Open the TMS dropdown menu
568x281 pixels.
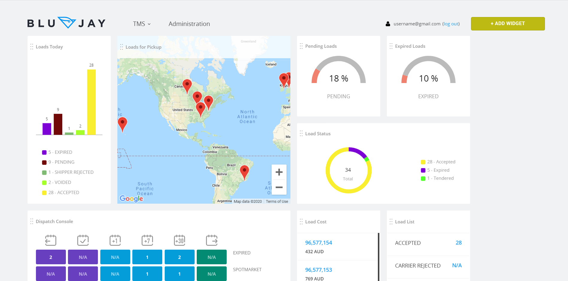click(x=142, y=24)
